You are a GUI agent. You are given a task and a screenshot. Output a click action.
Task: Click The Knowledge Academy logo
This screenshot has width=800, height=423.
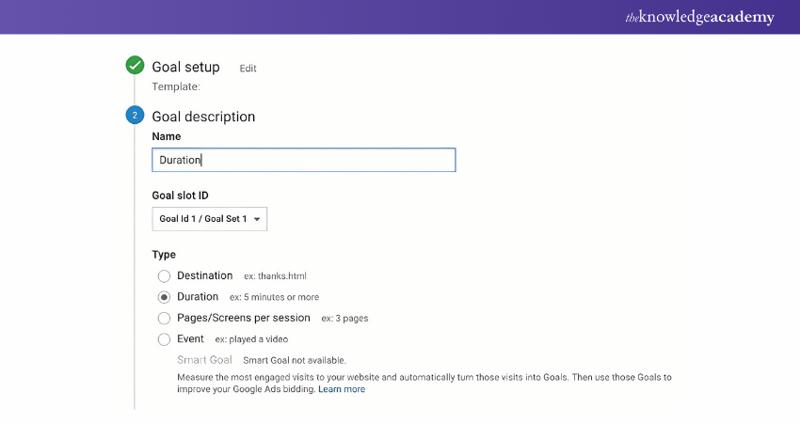pos(699,18)
